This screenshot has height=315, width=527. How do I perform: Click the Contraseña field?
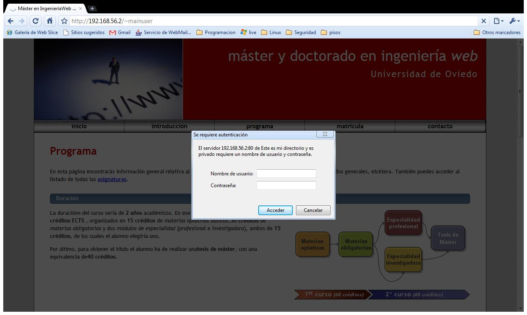(286, 186)
